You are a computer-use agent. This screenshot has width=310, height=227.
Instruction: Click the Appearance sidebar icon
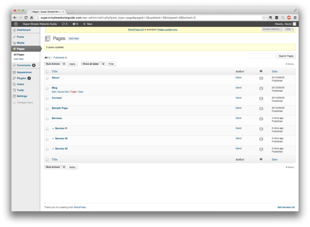14,72
